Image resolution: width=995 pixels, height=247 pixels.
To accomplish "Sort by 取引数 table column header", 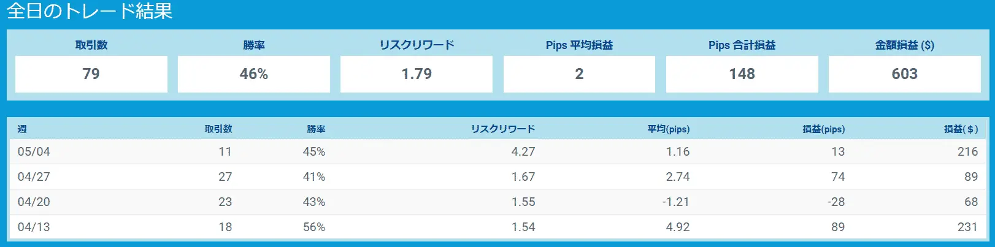I will 218,129.
